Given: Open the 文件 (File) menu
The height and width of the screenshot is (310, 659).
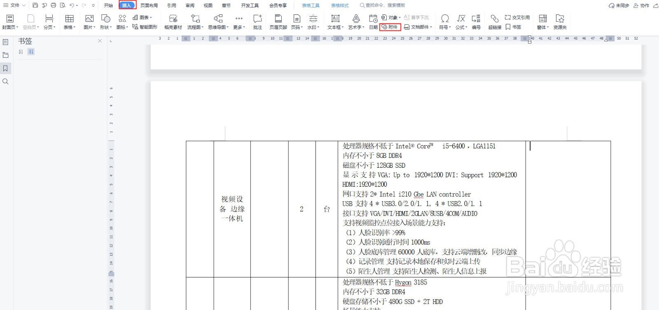Looking at the screenshot, I should (x=12, y=5).
